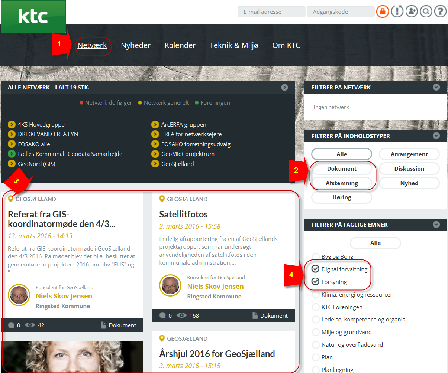Viewport: 448px width, 373px height.
Task: Click the arrow icon beside GeoMidt projektrum
Action: pos(155,154)
